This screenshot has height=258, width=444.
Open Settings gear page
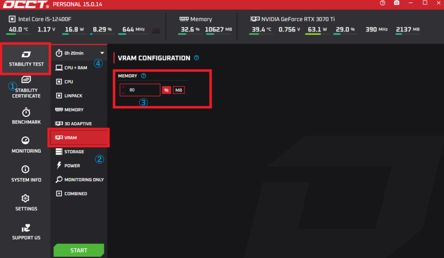click(x=26, y=203)
